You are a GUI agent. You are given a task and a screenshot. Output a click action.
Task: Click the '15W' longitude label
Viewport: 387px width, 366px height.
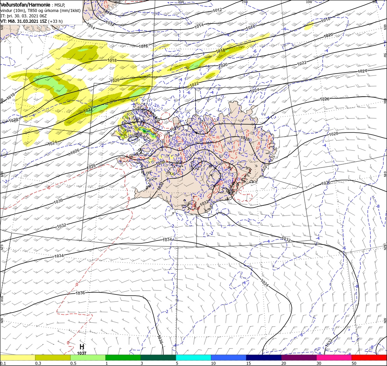tap(245, 2)
